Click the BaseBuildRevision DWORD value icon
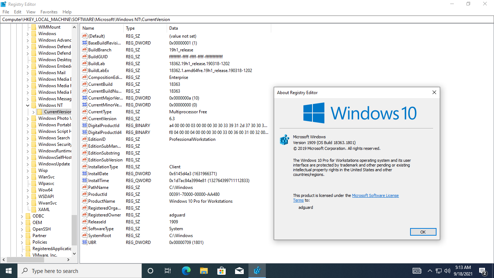 click(85, 43)
